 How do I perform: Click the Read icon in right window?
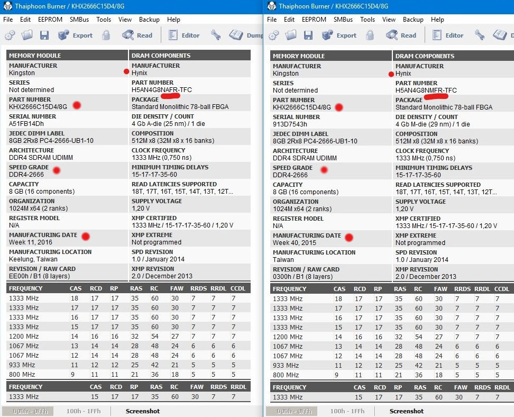pos(392,35)
